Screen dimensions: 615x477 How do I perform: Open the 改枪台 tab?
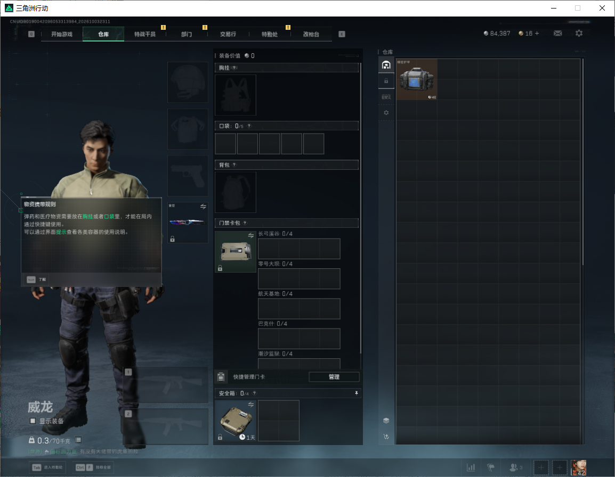tap(311, 34)
